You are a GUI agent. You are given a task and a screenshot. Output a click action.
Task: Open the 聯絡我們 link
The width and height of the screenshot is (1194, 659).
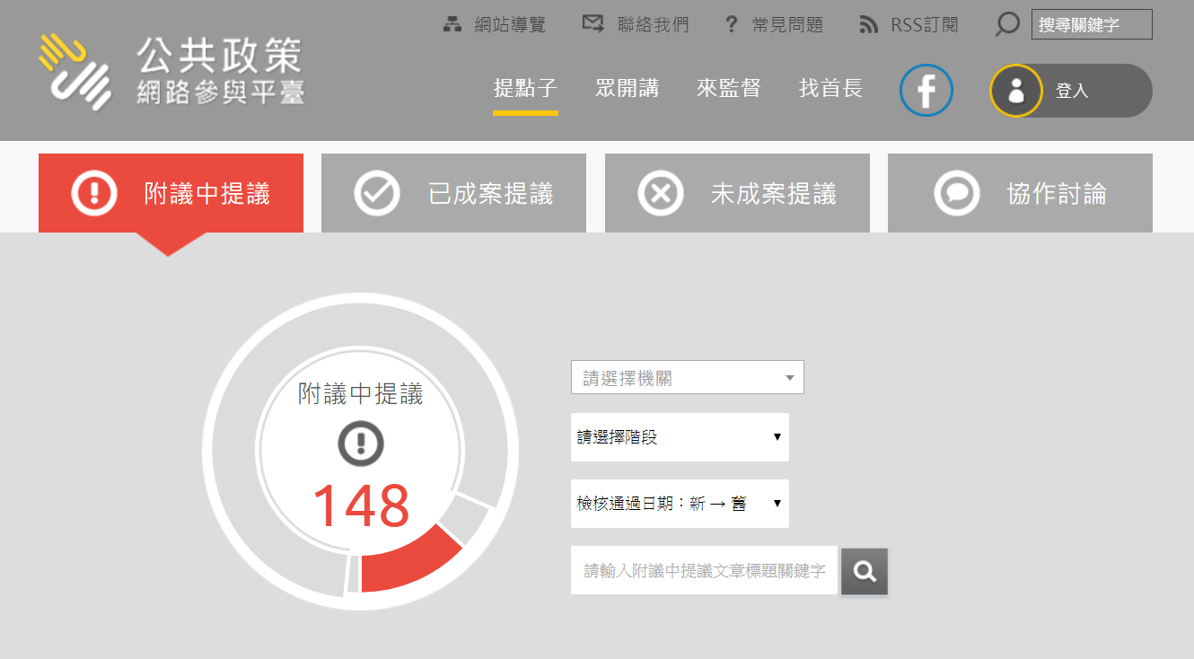pos(654,25)
